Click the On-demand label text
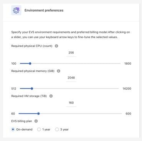This screenshot has height=141, width=142. point(24,129)
